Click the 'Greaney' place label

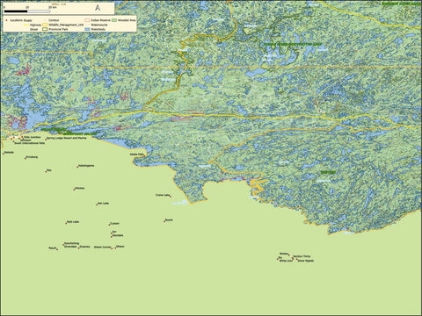84,247
